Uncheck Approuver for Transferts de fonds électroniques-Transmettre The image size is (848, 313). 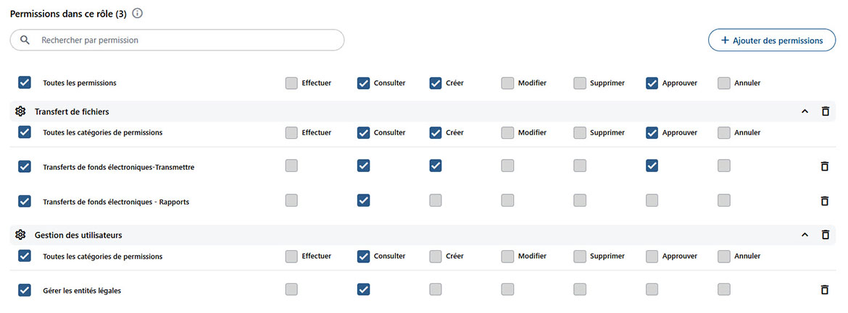click(x=652, y=166)
